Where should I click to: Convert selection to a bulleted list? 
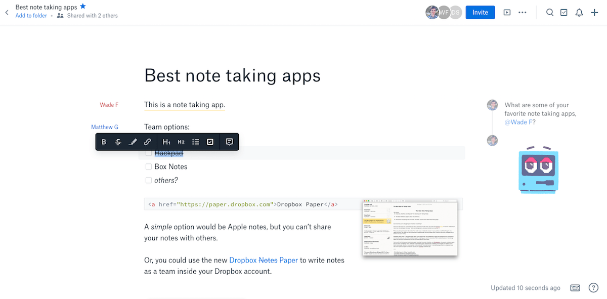click(196, 142)
